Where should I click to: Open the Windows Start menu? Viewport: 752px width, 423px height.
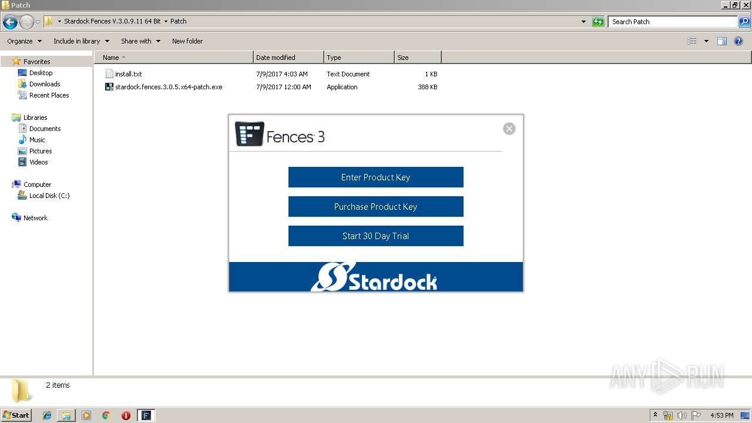(x=16, y=415)
